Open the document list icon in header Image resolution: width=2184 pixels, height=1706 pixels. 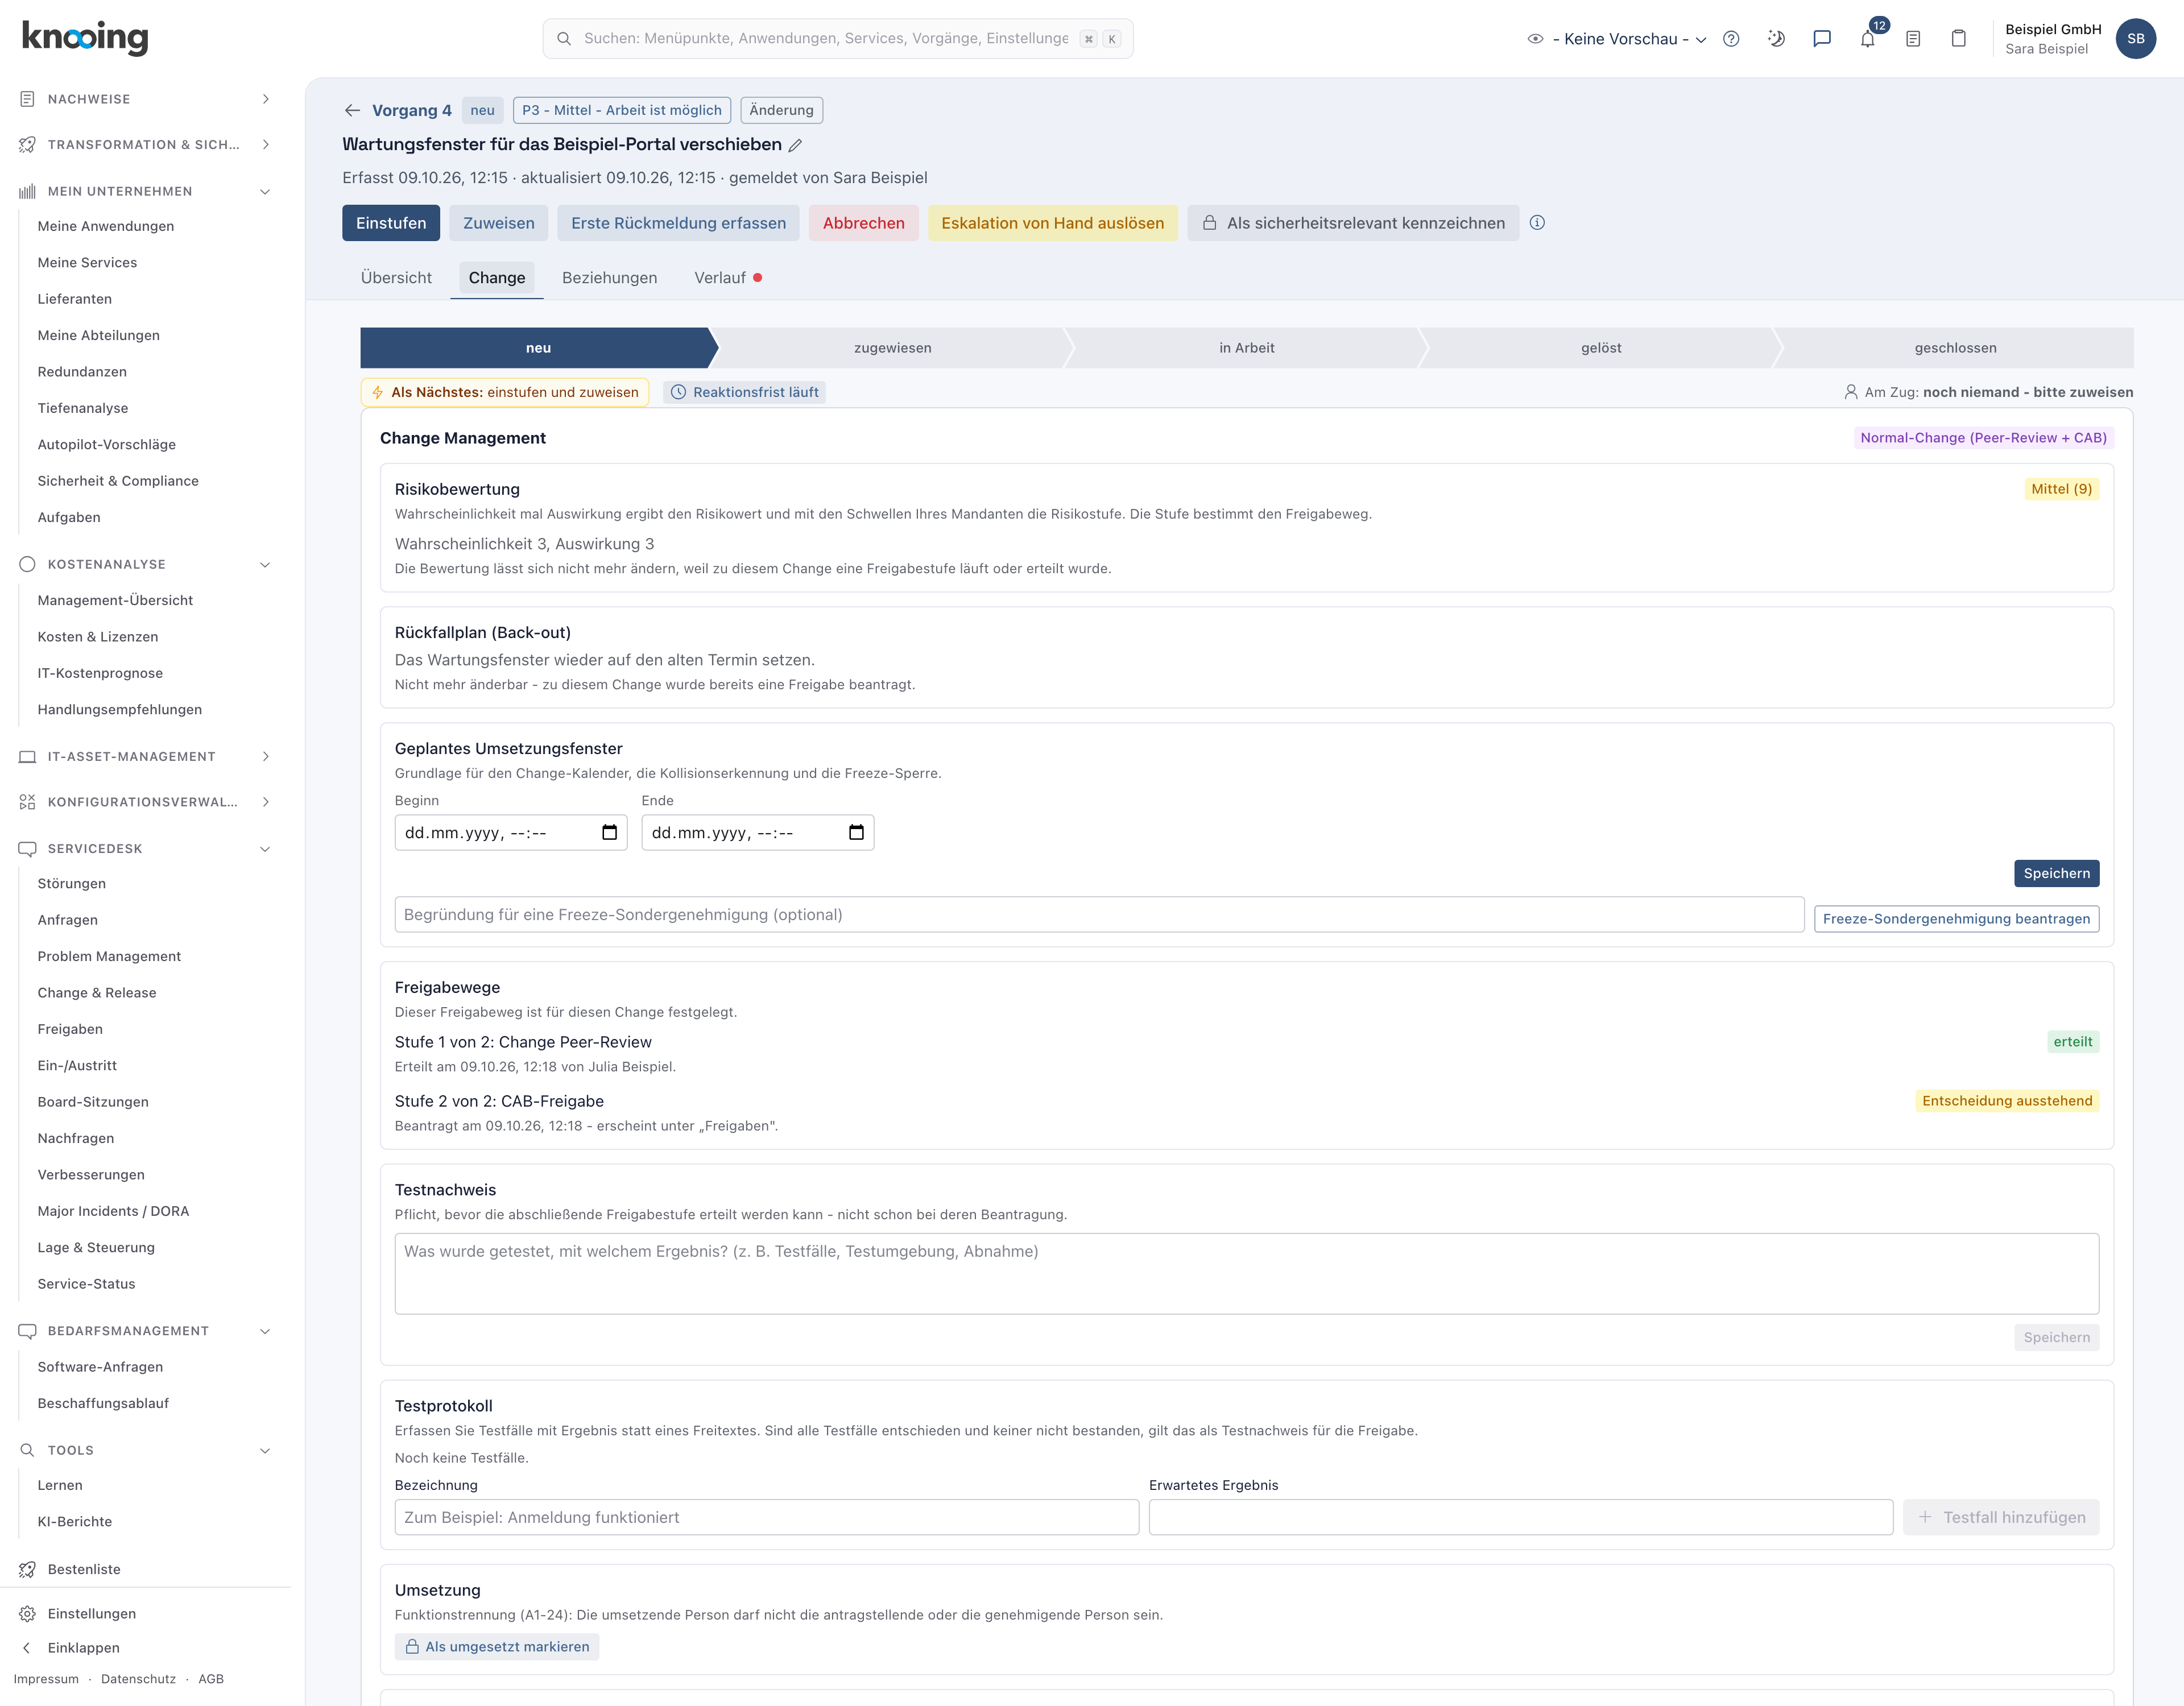tap(1913, 39)
